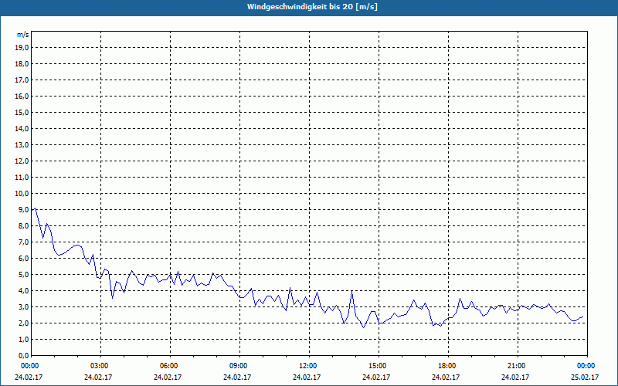Click the "00:00" label at the chart start
The image size is (618, 386).
pyautogui.click(x=29, y=366)
